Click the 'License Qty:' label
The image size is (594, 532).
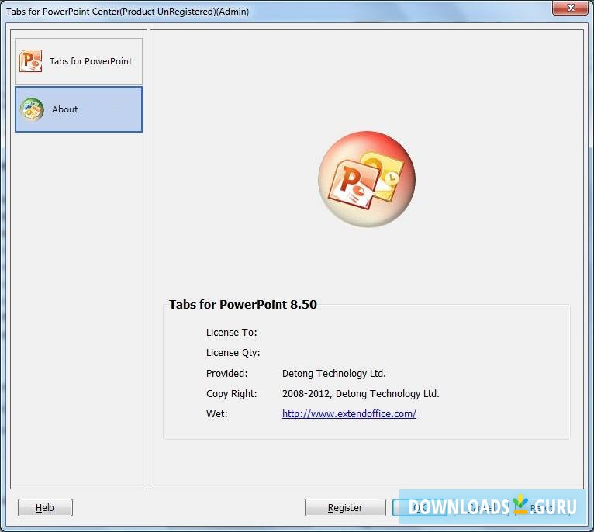point(233,353)
